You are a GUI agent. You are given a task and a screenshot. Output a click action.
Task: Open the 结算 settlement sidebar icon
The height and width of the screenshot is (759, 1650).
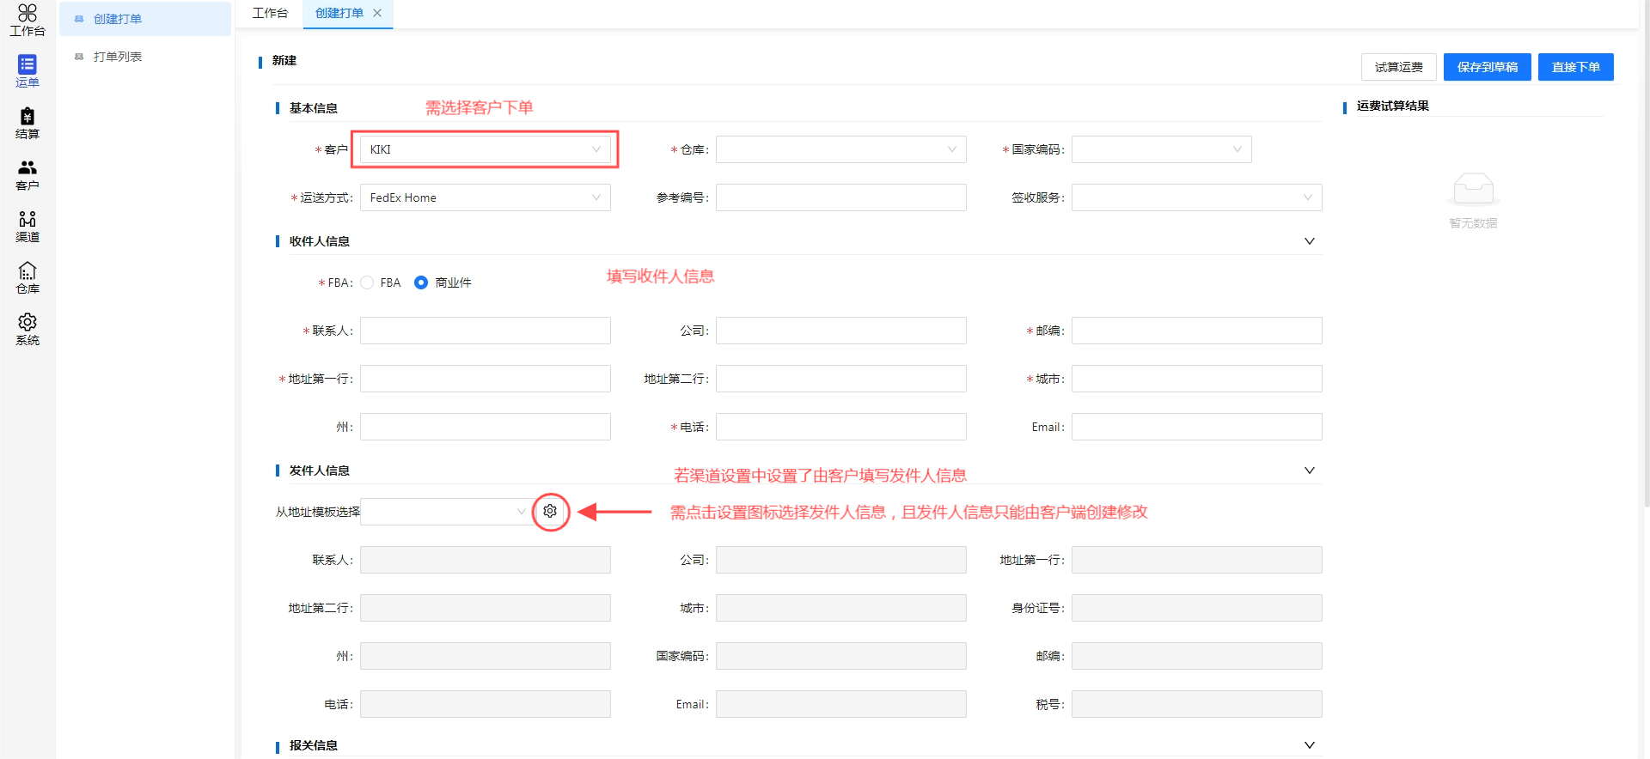tap(27, 123)
